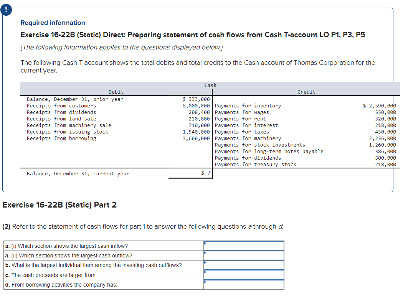The height and width of the screenshot is (305, 403).
Task: Click the 'Payments for inventory' entry
Action: coord(248,106)
